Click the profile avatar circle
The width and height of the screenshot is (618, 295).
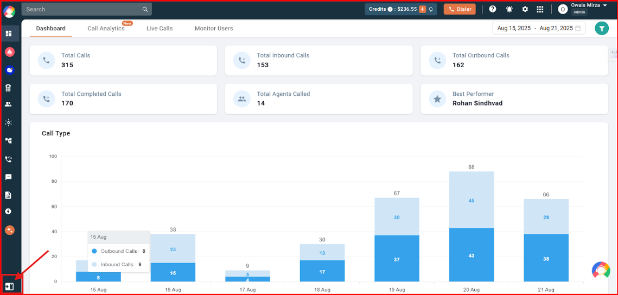(x=563, y=9)
